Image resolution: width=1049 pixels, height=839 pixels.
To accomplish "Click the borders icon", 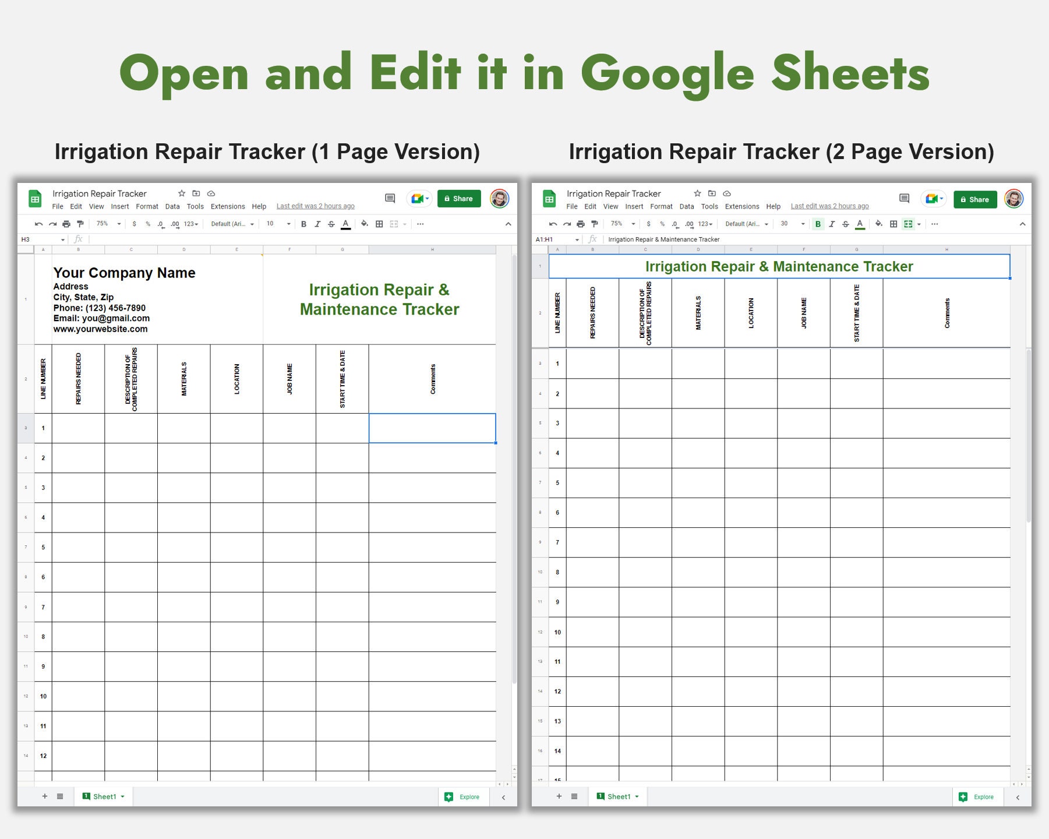I will coord(379,223).
